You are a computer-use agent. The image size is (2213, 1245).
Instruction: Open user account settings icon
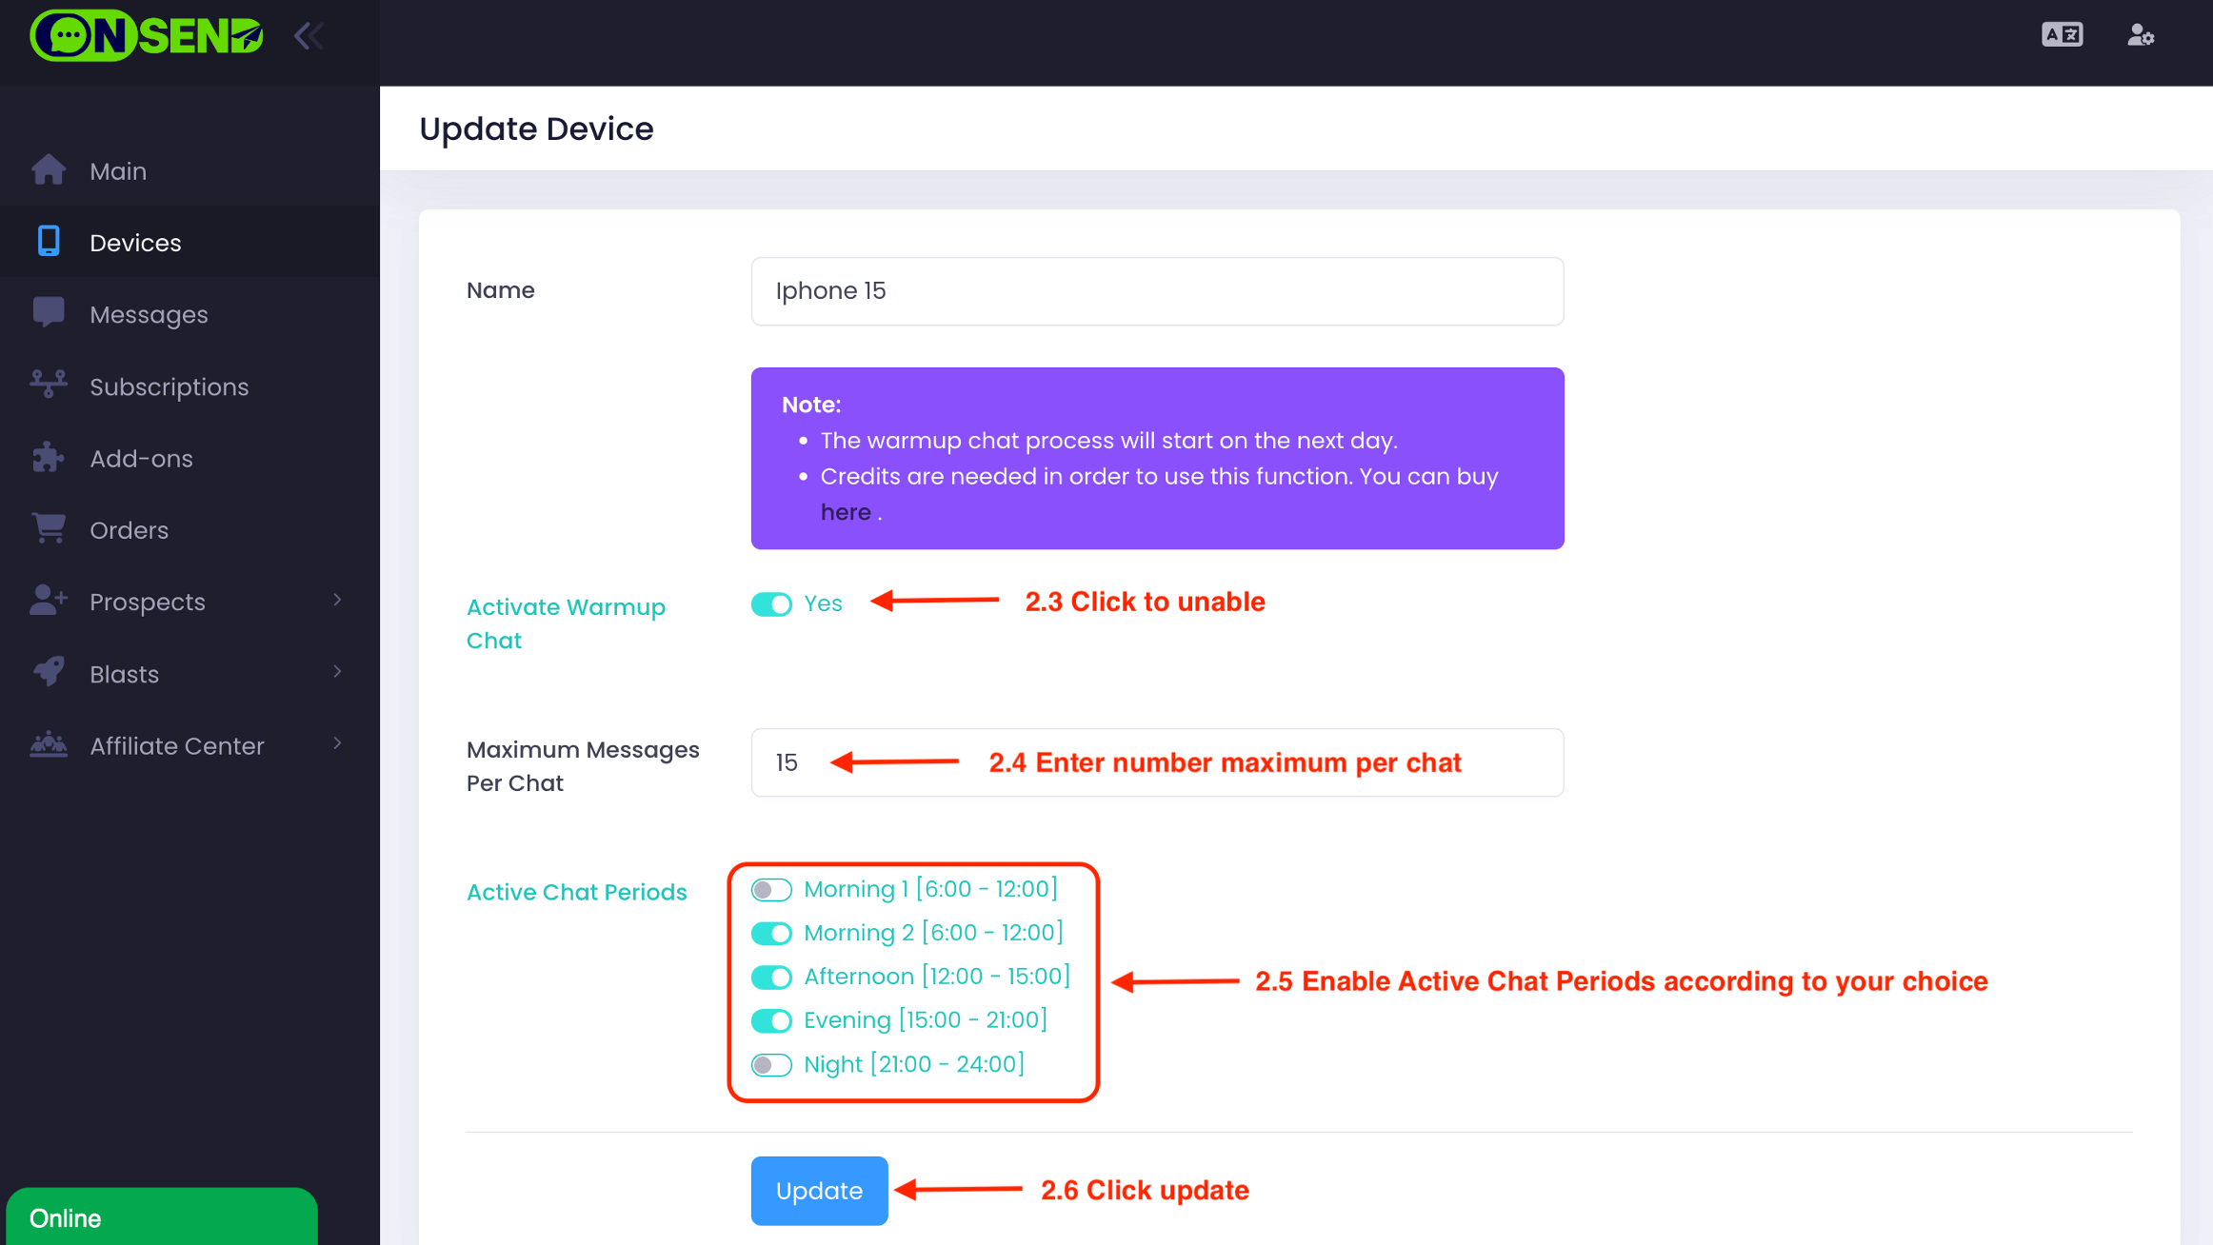coord(2141,35)
